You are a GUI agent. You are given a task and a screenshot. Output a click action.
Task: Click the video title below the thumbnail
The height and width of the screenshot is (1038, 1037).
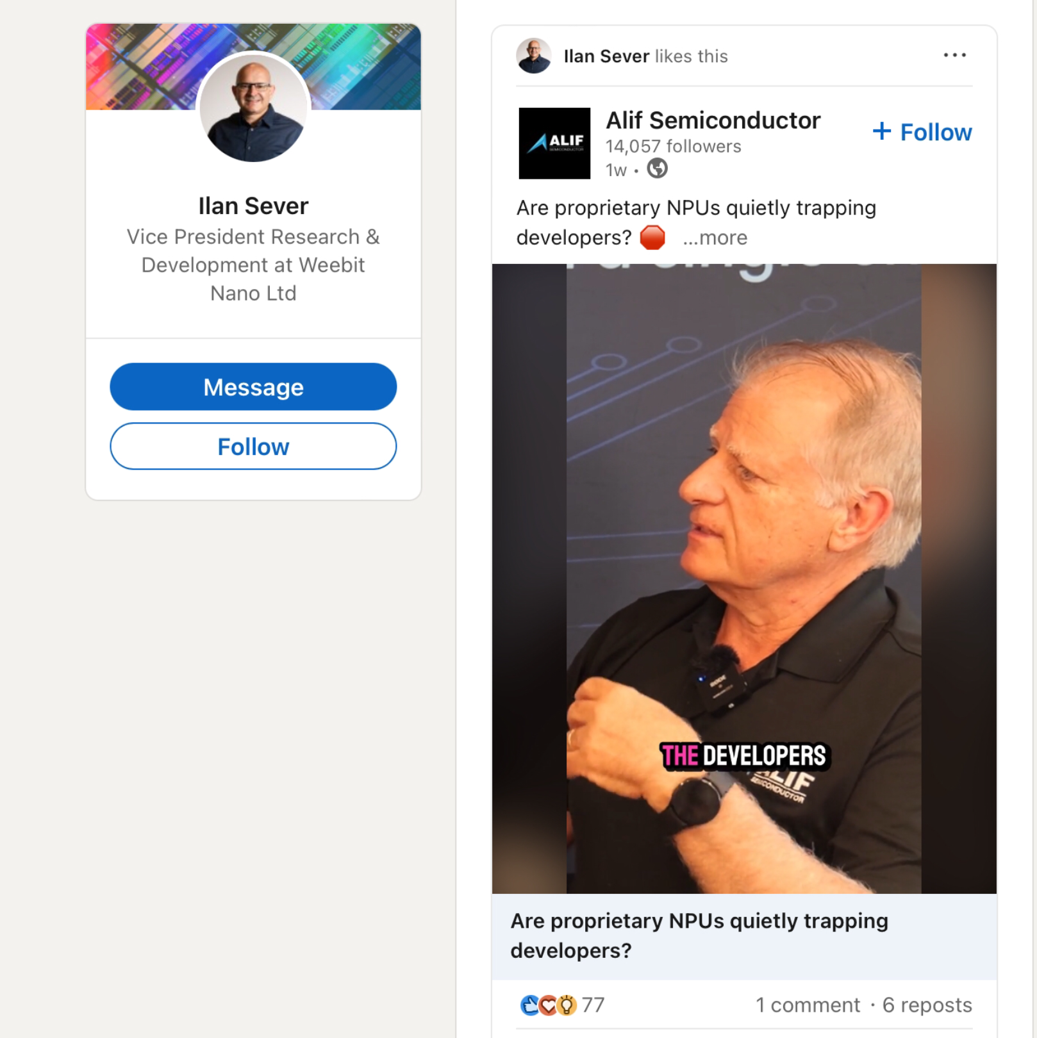[x=699, y=935]
